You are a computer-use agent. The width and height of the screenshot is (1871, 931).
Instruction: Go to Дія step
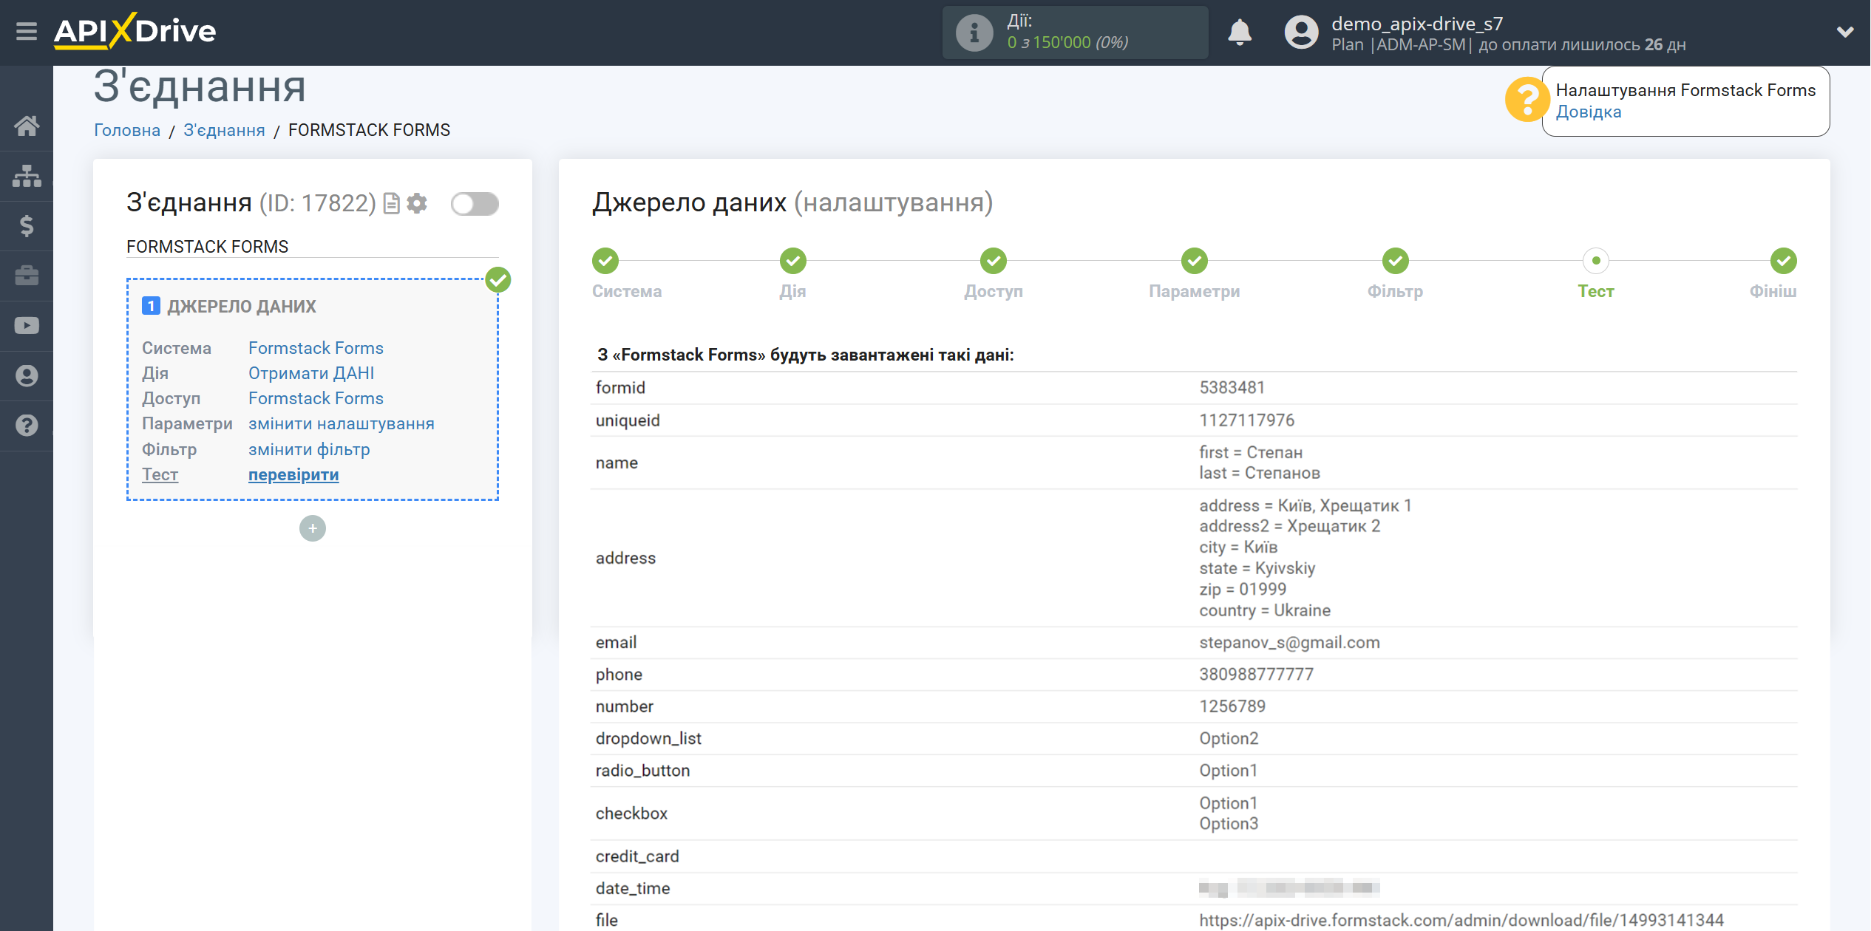tap(793, 261)
